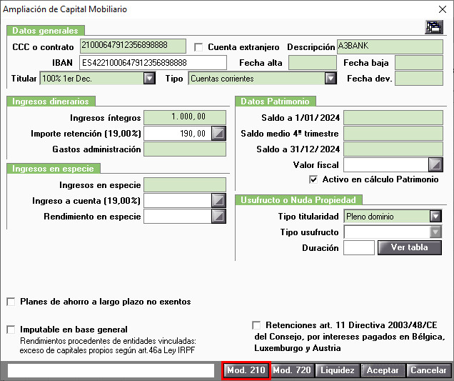Image resolution: width=454 pixels, height=381 pixels.
Task: Open Ver tabla for duration
Action: point(410,247)
